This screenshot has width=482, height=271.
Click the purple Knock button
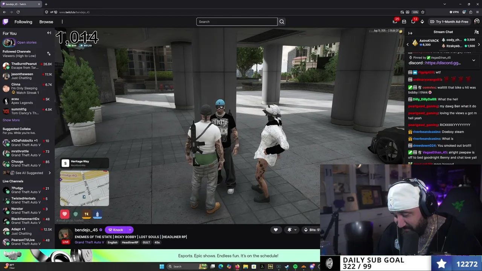pyautogui.click(x=116, y=230)
